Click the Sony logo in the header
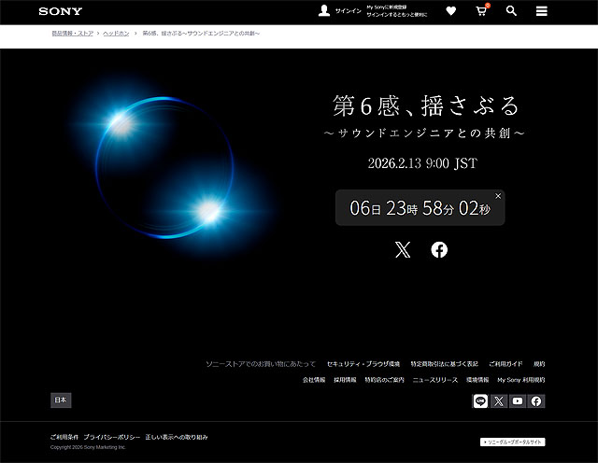Screen dimensions: 598x463 (x=61, y=11)
